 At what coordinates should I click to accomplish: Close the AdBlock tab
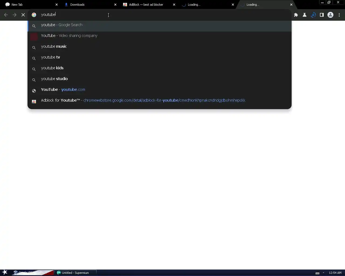click(174, 5)
